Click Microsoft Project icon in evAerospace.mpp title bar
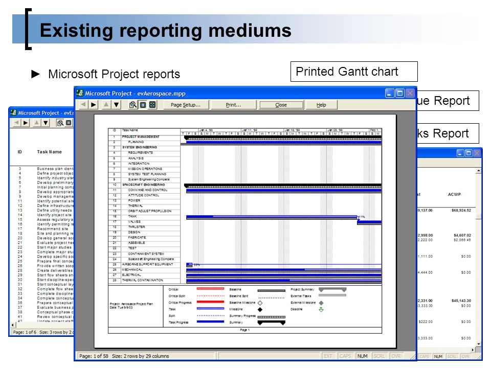The image size is (491, 368). 80,93
